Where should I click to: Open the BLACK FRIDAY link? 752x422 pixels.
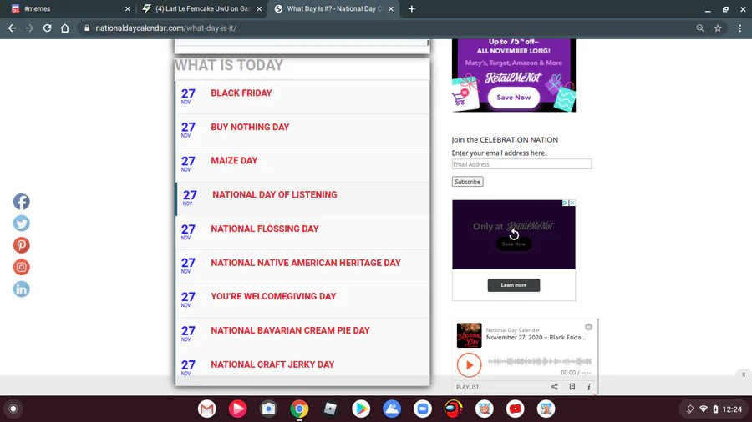click(241, 93)
